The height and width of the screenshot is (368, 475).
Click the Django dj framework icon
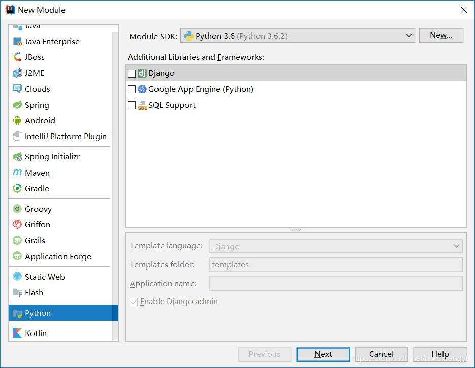[x=142, y=73]
